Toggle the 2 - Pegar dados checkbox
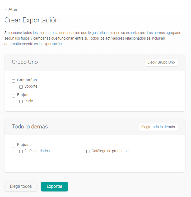Screen dimensions: 191x197 pyautogui.click(x=21, y=151)
